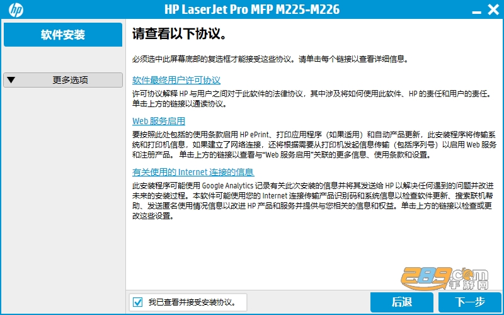Click the HP logo icon
The image size is (504, 315).
pyautogui.click(x=16, y=9)
